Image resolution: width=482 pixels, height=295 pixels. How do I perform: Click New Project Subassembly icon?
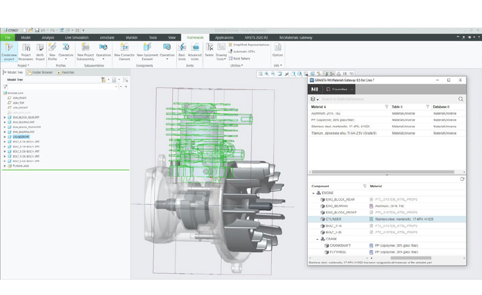tap(85, 47)
